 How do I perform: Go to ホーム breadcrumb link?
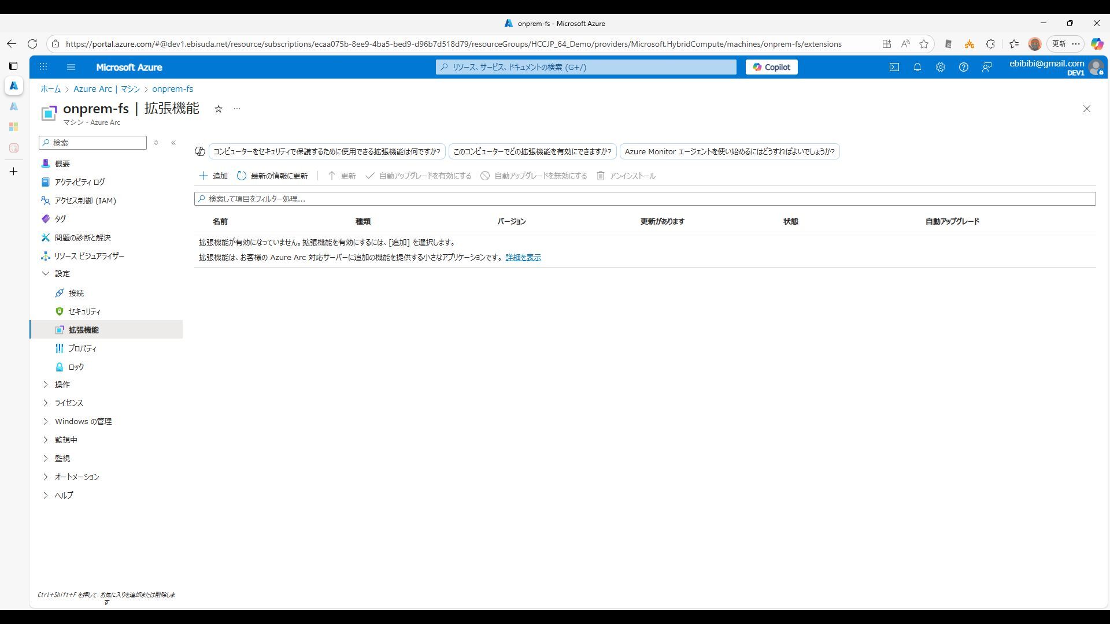(x=50, y=89)
